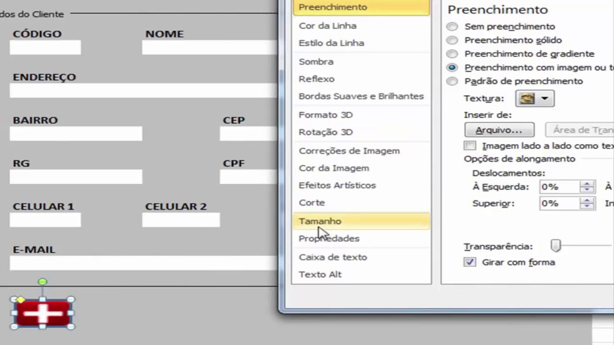The height and width of the screenshot is (345, 614).
Task: Click the BAIRRO input field
Action: (76, 134)
